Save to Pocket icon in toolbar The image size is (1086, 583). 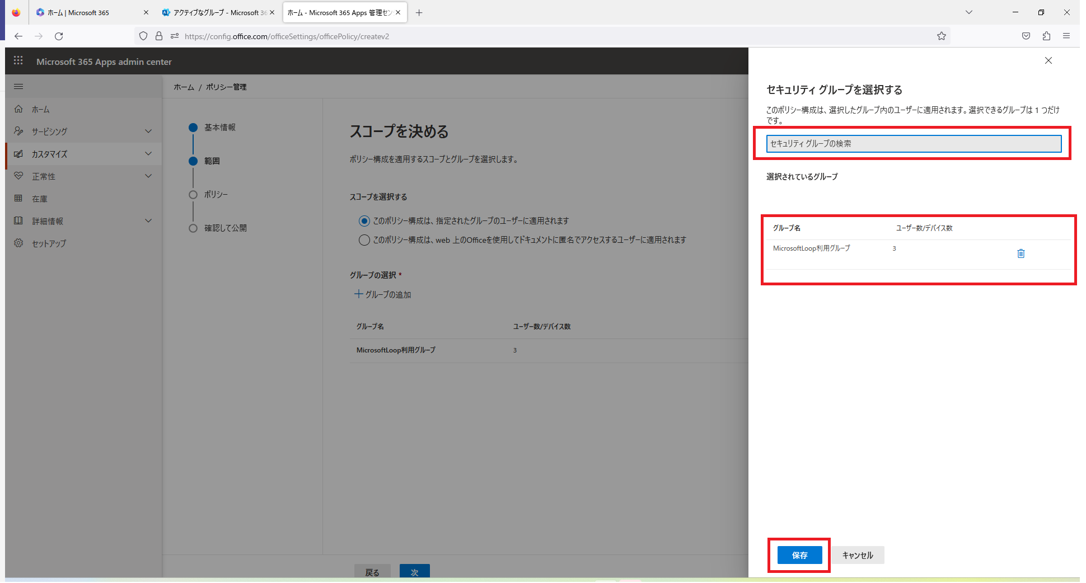coord(1026,36)
